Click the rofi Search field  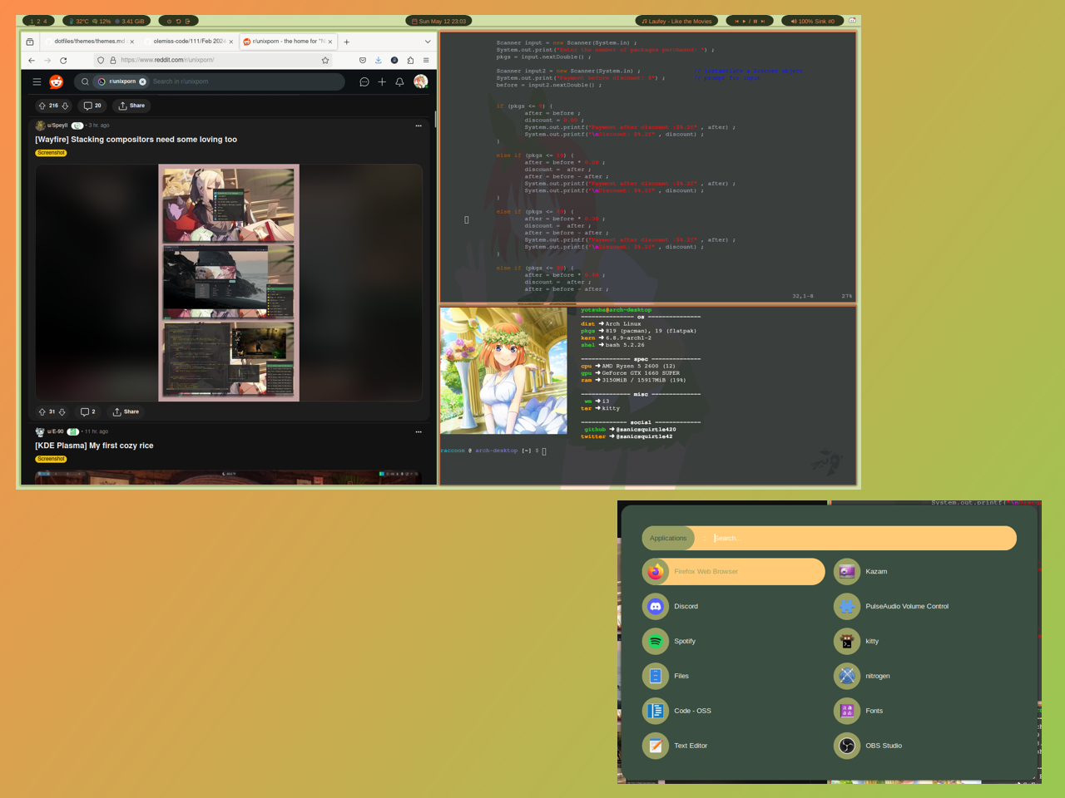point(861,538)
